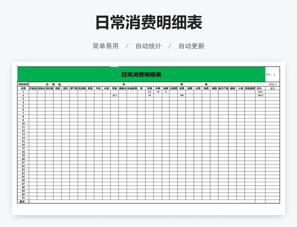The image size is (297, 227).
Task: Click the 自动更新 subtitle text
Action: [192, 46]
